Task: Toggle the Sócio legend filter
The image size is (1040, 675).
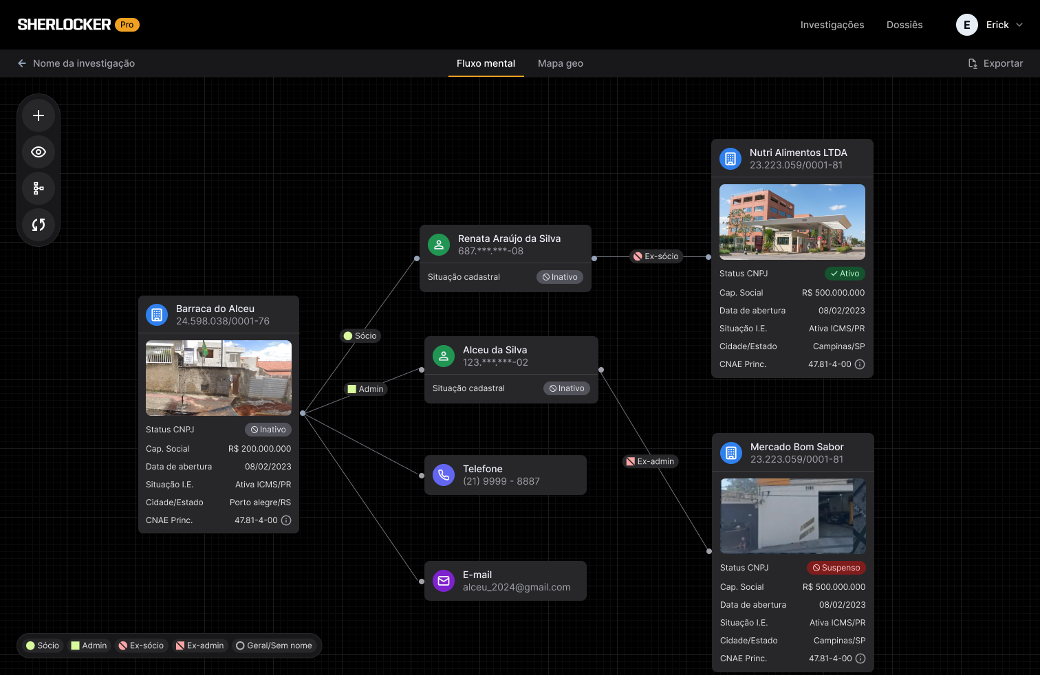Action: point(43,645)
